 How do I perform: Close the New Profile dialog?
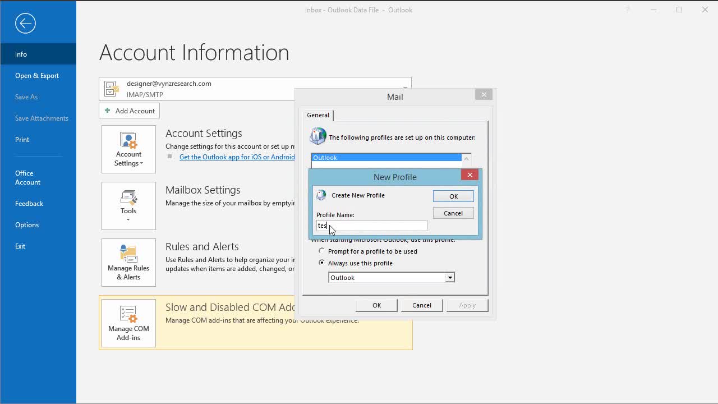pyautogui.click(x=470, y=175)
